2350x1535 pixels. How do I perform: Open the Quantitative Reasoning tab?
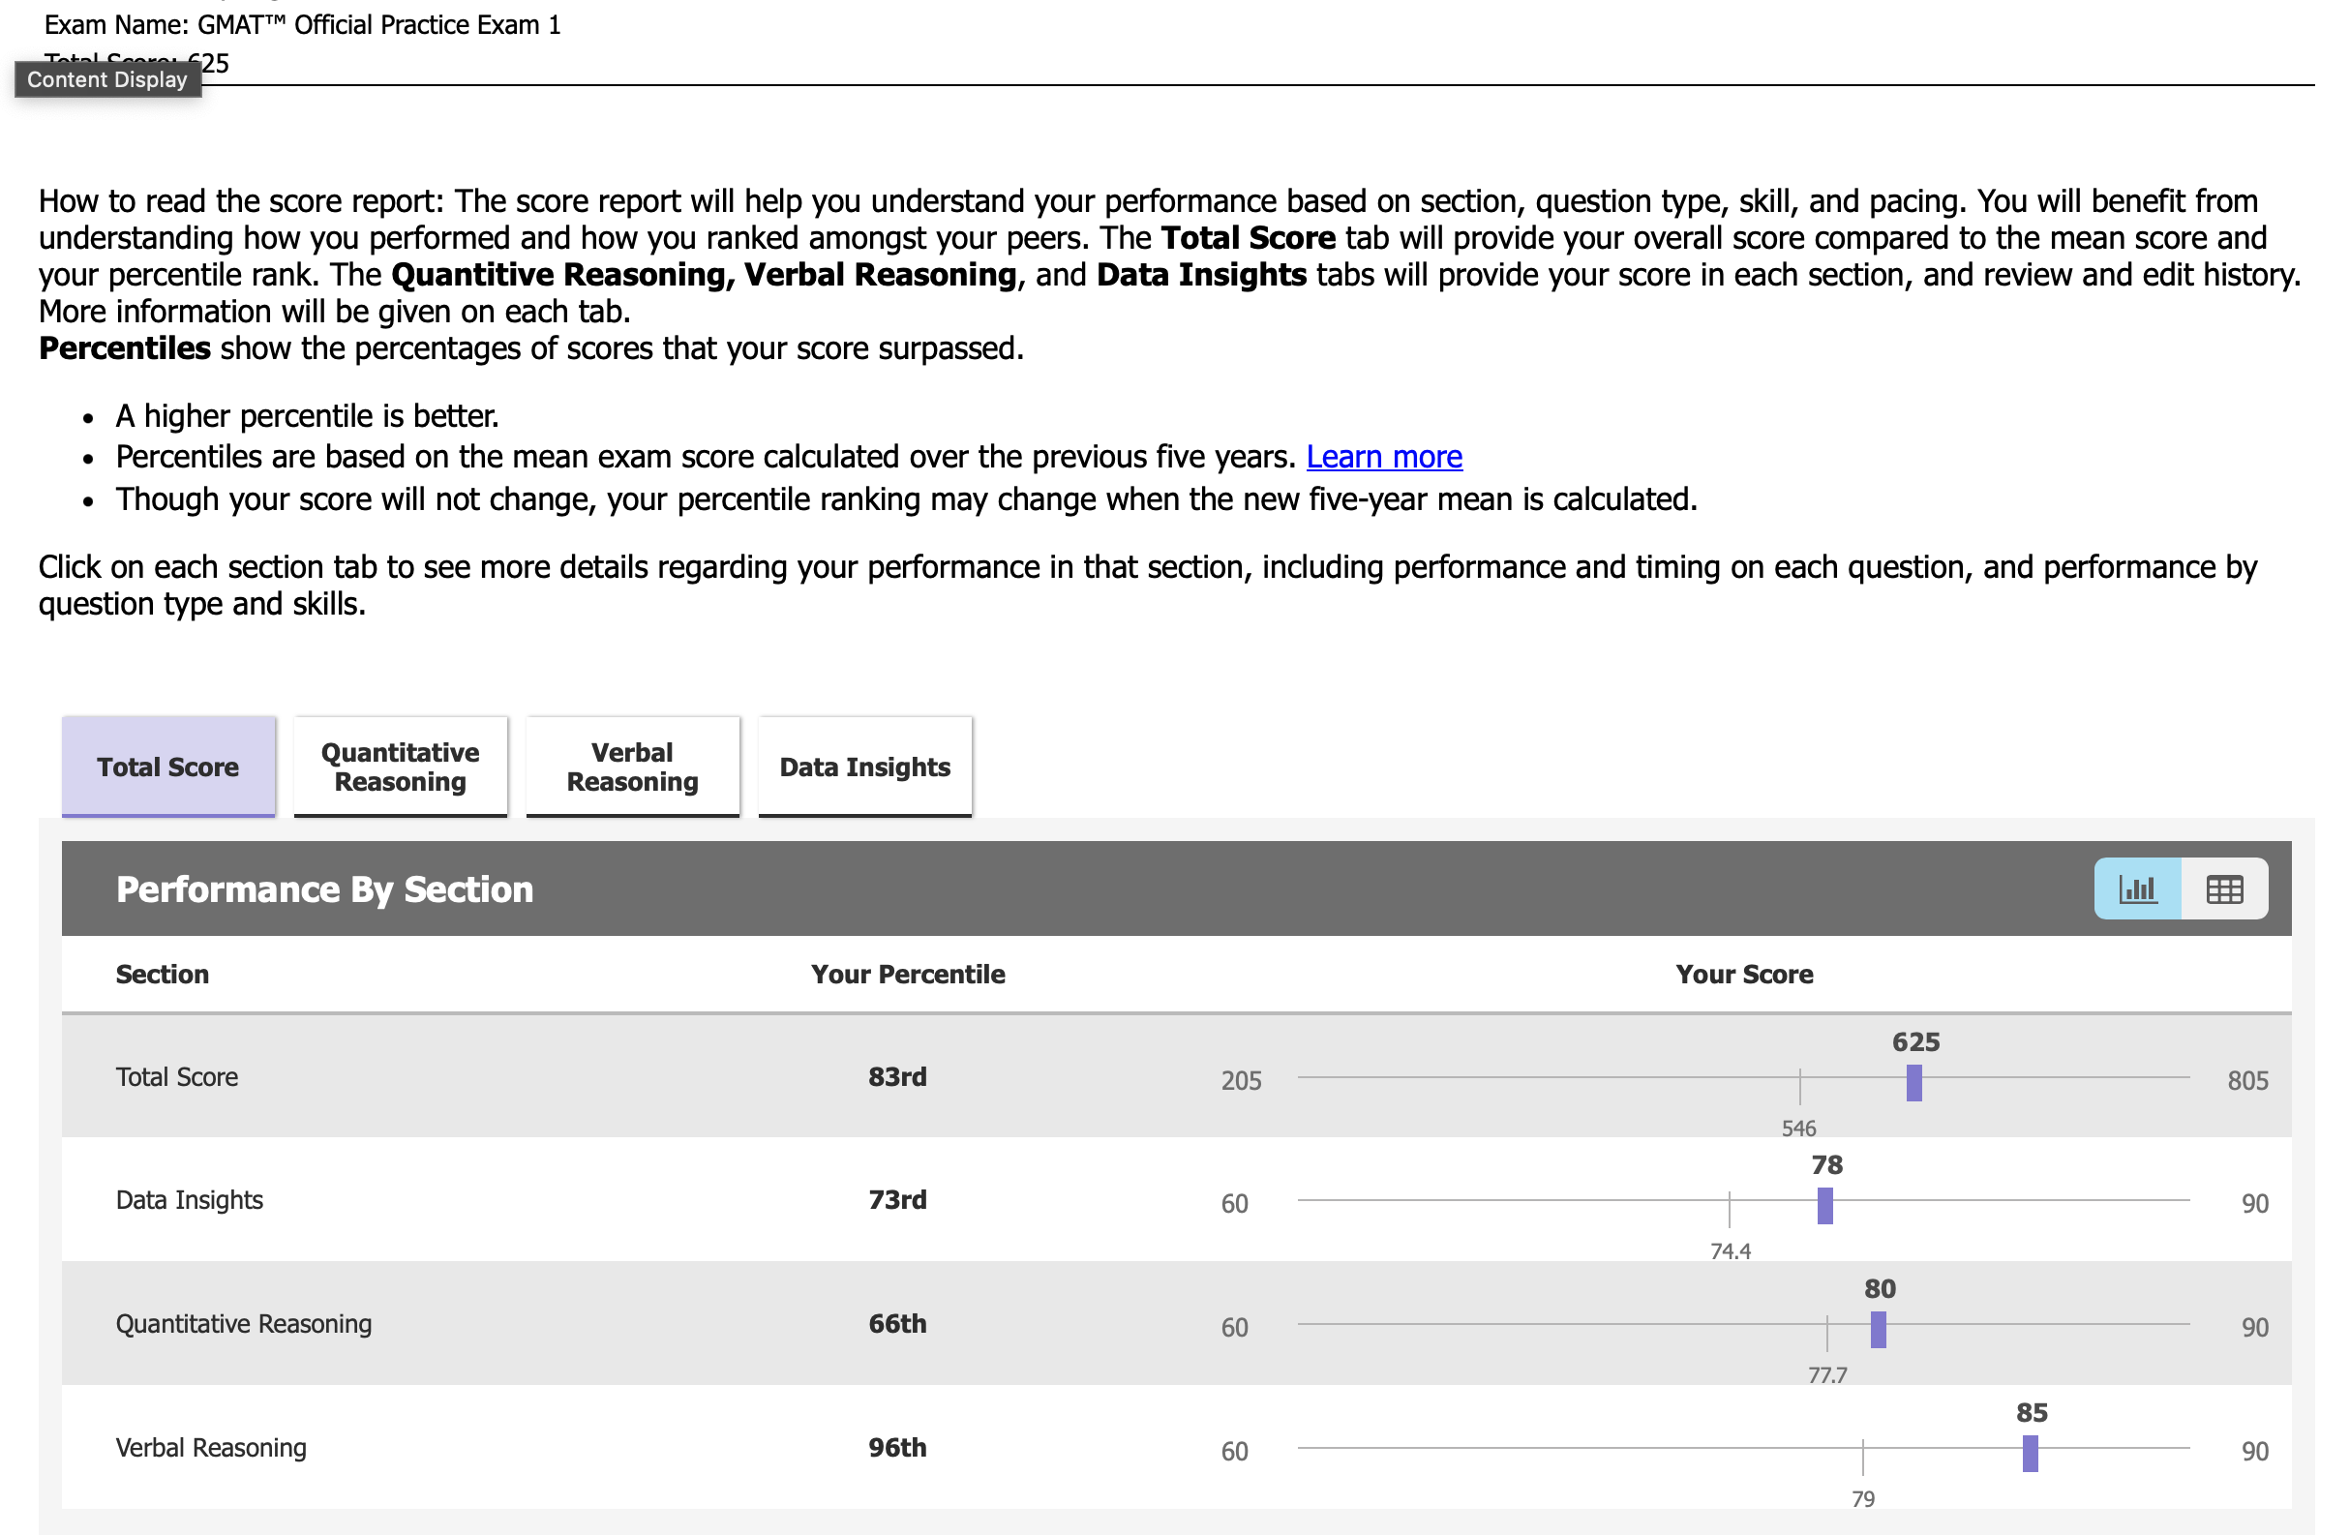click(400, 767)
